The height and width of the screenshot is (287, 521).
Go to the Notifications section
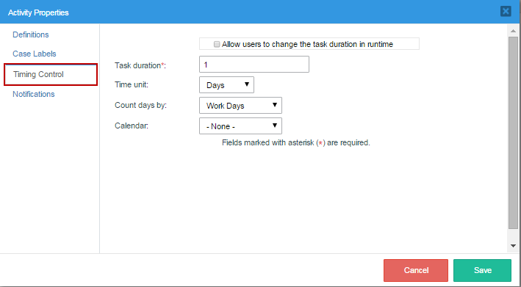[x=34, y=94]
